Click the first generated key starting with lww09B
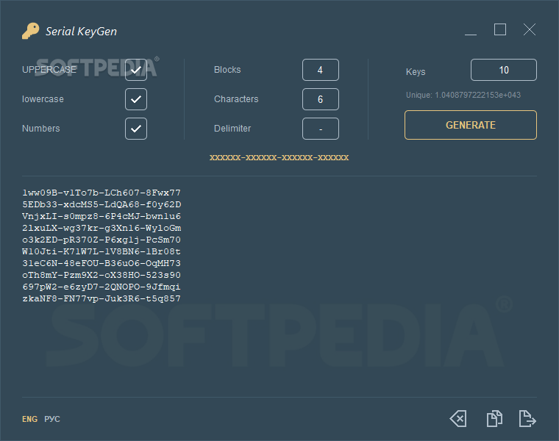Screen dimensions: 559x441 [102, 193]
